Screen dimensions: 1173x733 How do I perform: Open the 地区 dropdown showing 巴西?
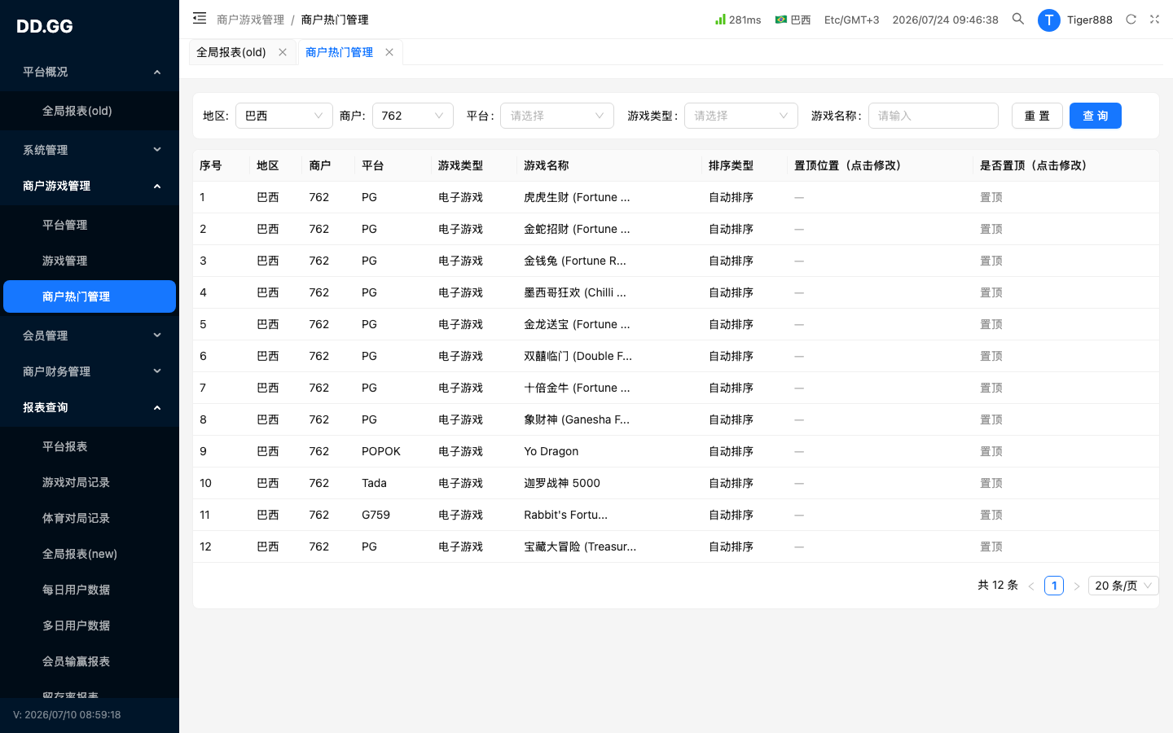(284, 116)
